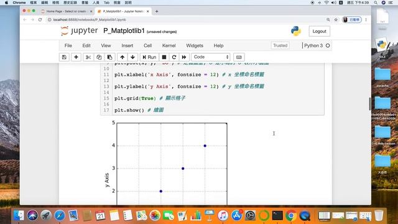Click the localhost address bar
This screenshot has height=224, width=398.
pyautogui.click(x=185, y=19)
